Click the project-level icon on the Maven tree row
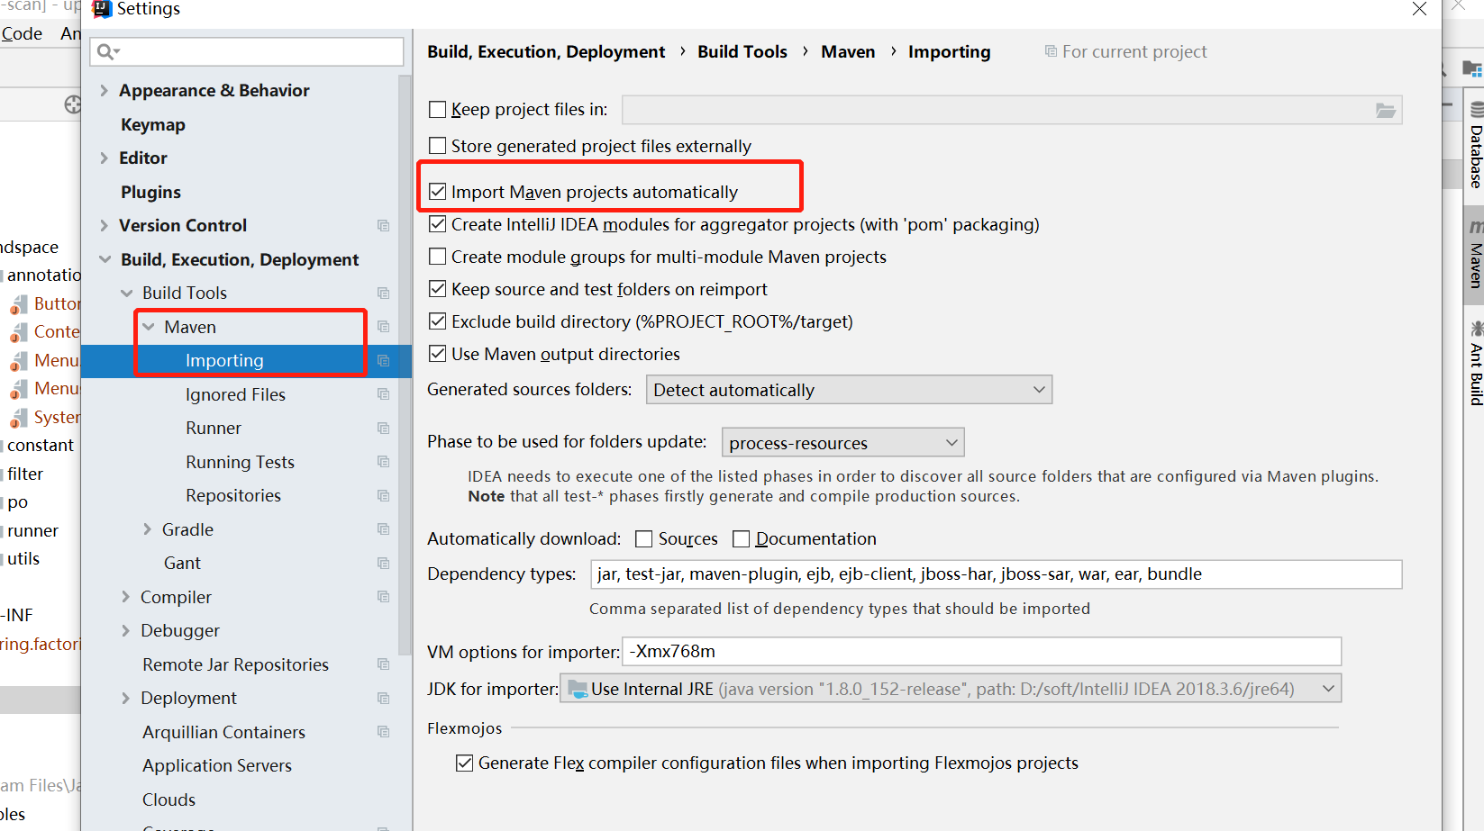Image resolution: width=1484 pixels, height=831 pixels. (383, 327)
